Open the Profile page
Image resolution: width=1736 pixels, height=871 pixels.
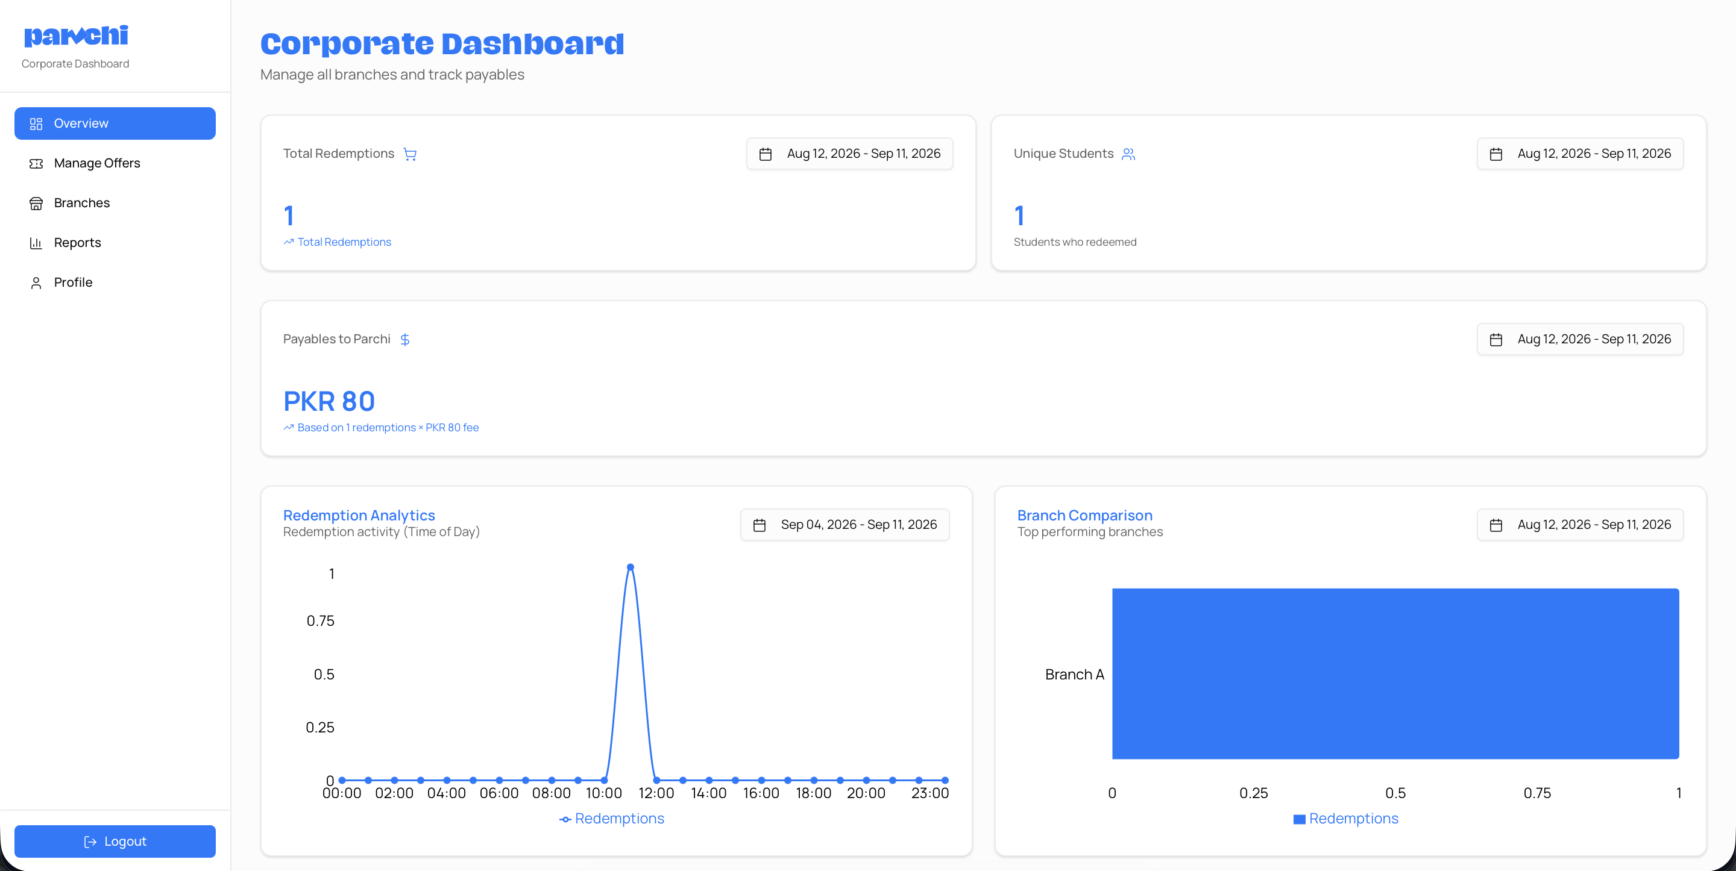pos(115,283)
